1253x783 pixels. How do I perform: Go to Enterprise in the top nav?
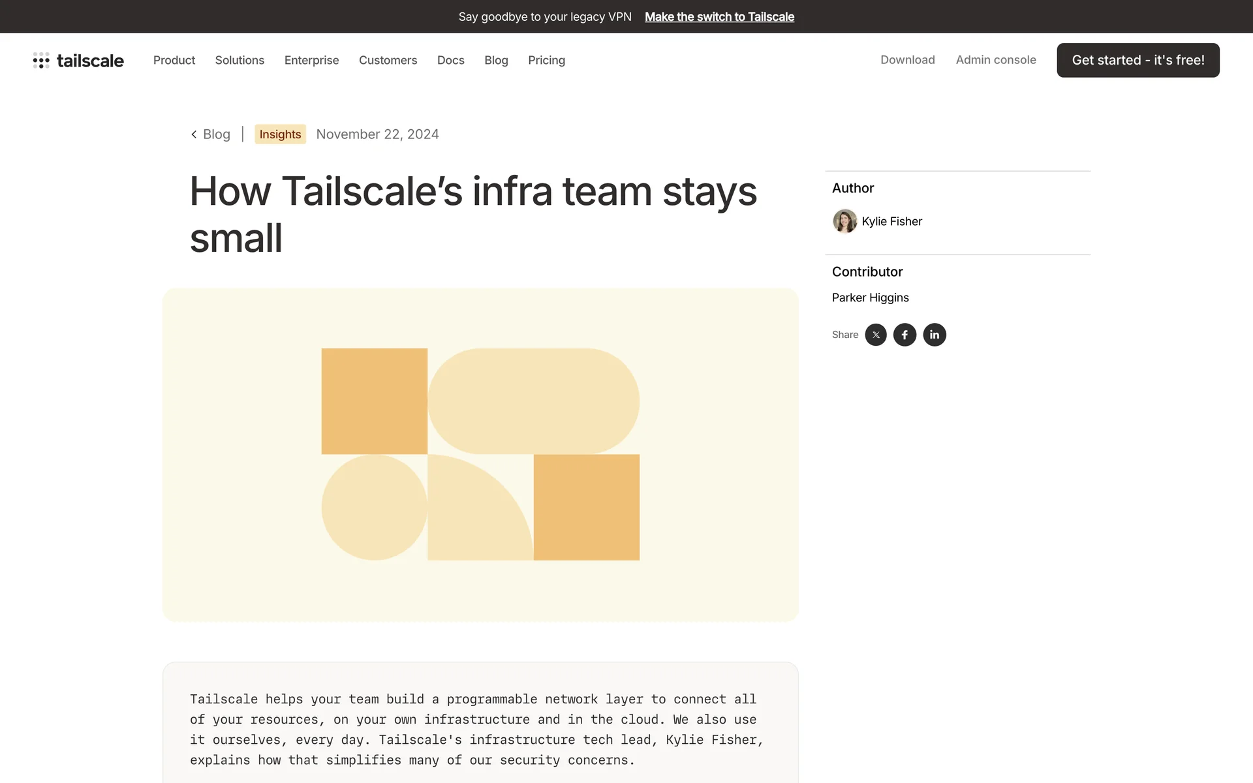click(x=311, y=60)
